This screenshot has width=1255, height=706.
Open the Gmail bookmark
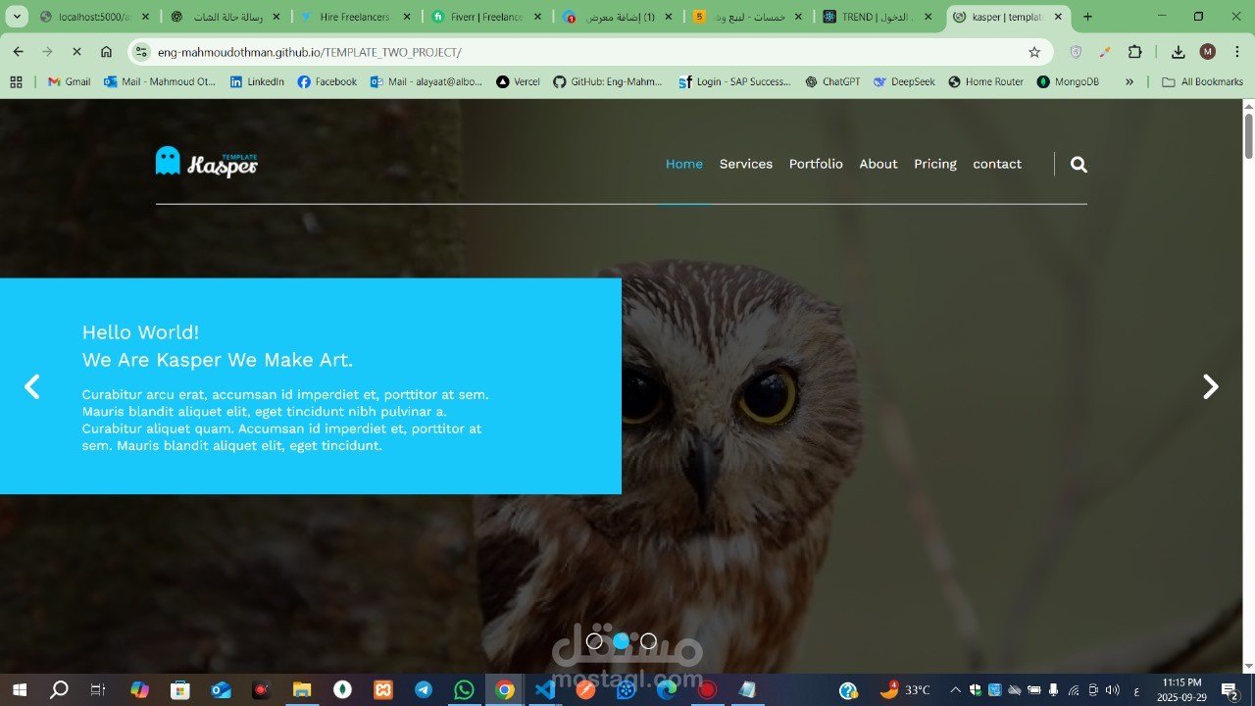[x=69, y=82]
